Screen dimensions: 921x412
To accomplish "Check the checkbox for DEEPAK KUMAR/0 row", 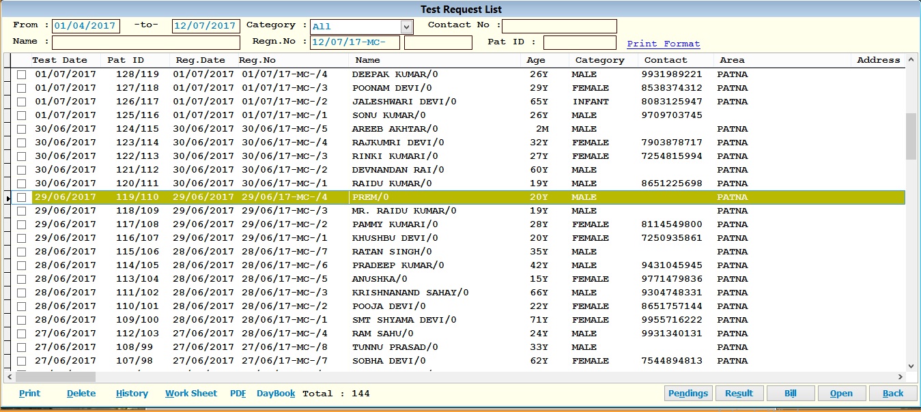I will [x=21, y=74].
